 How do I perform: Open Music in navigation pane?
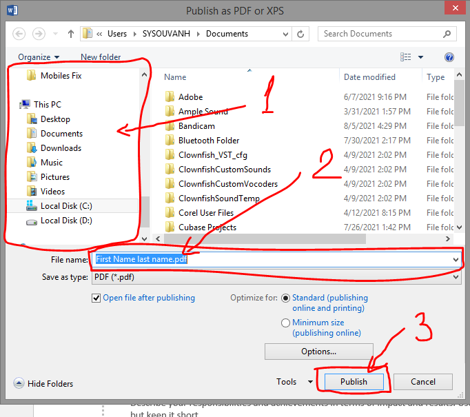pyautogui.click(x=45, y=163)
